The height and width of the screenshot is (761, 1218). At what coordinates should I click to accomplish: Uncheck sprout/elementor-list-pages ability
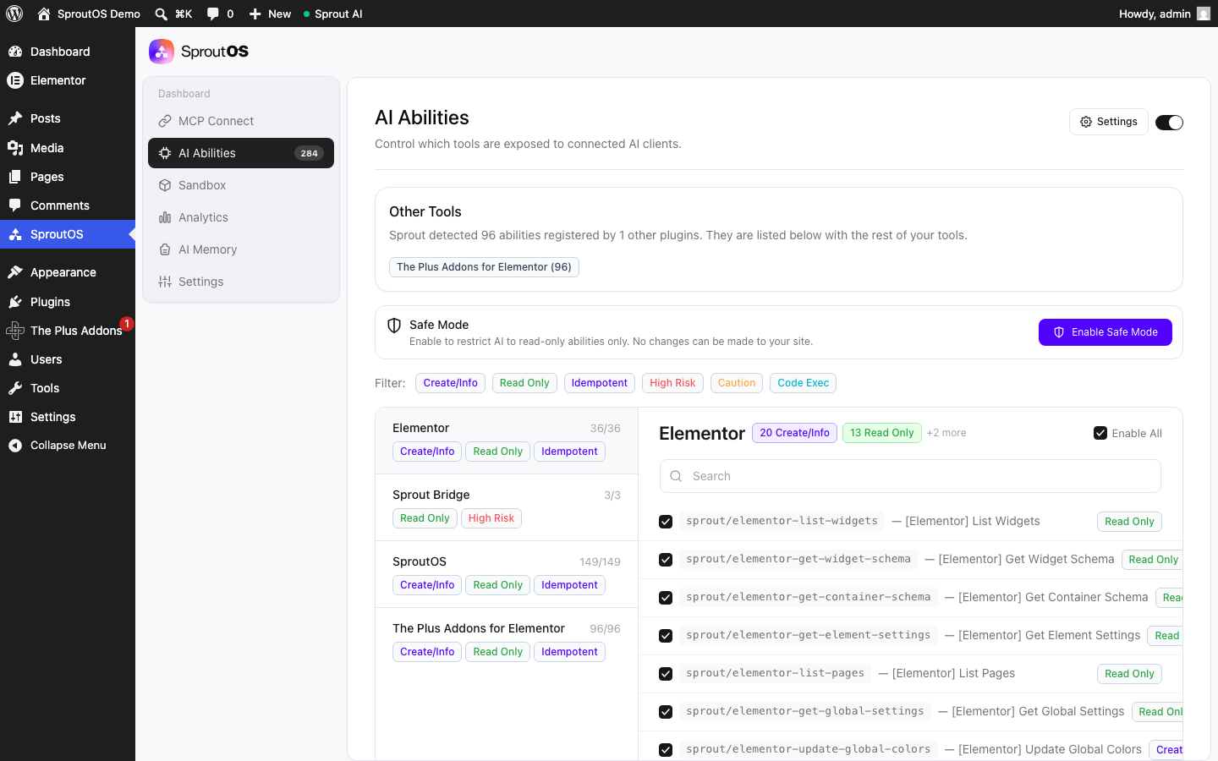coord(666,674)
